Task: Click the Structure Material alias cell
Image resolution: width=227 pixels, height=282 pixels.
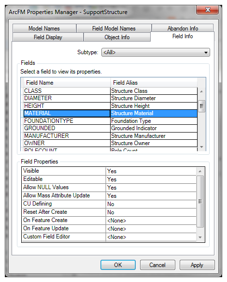Action: coord(154,113)
